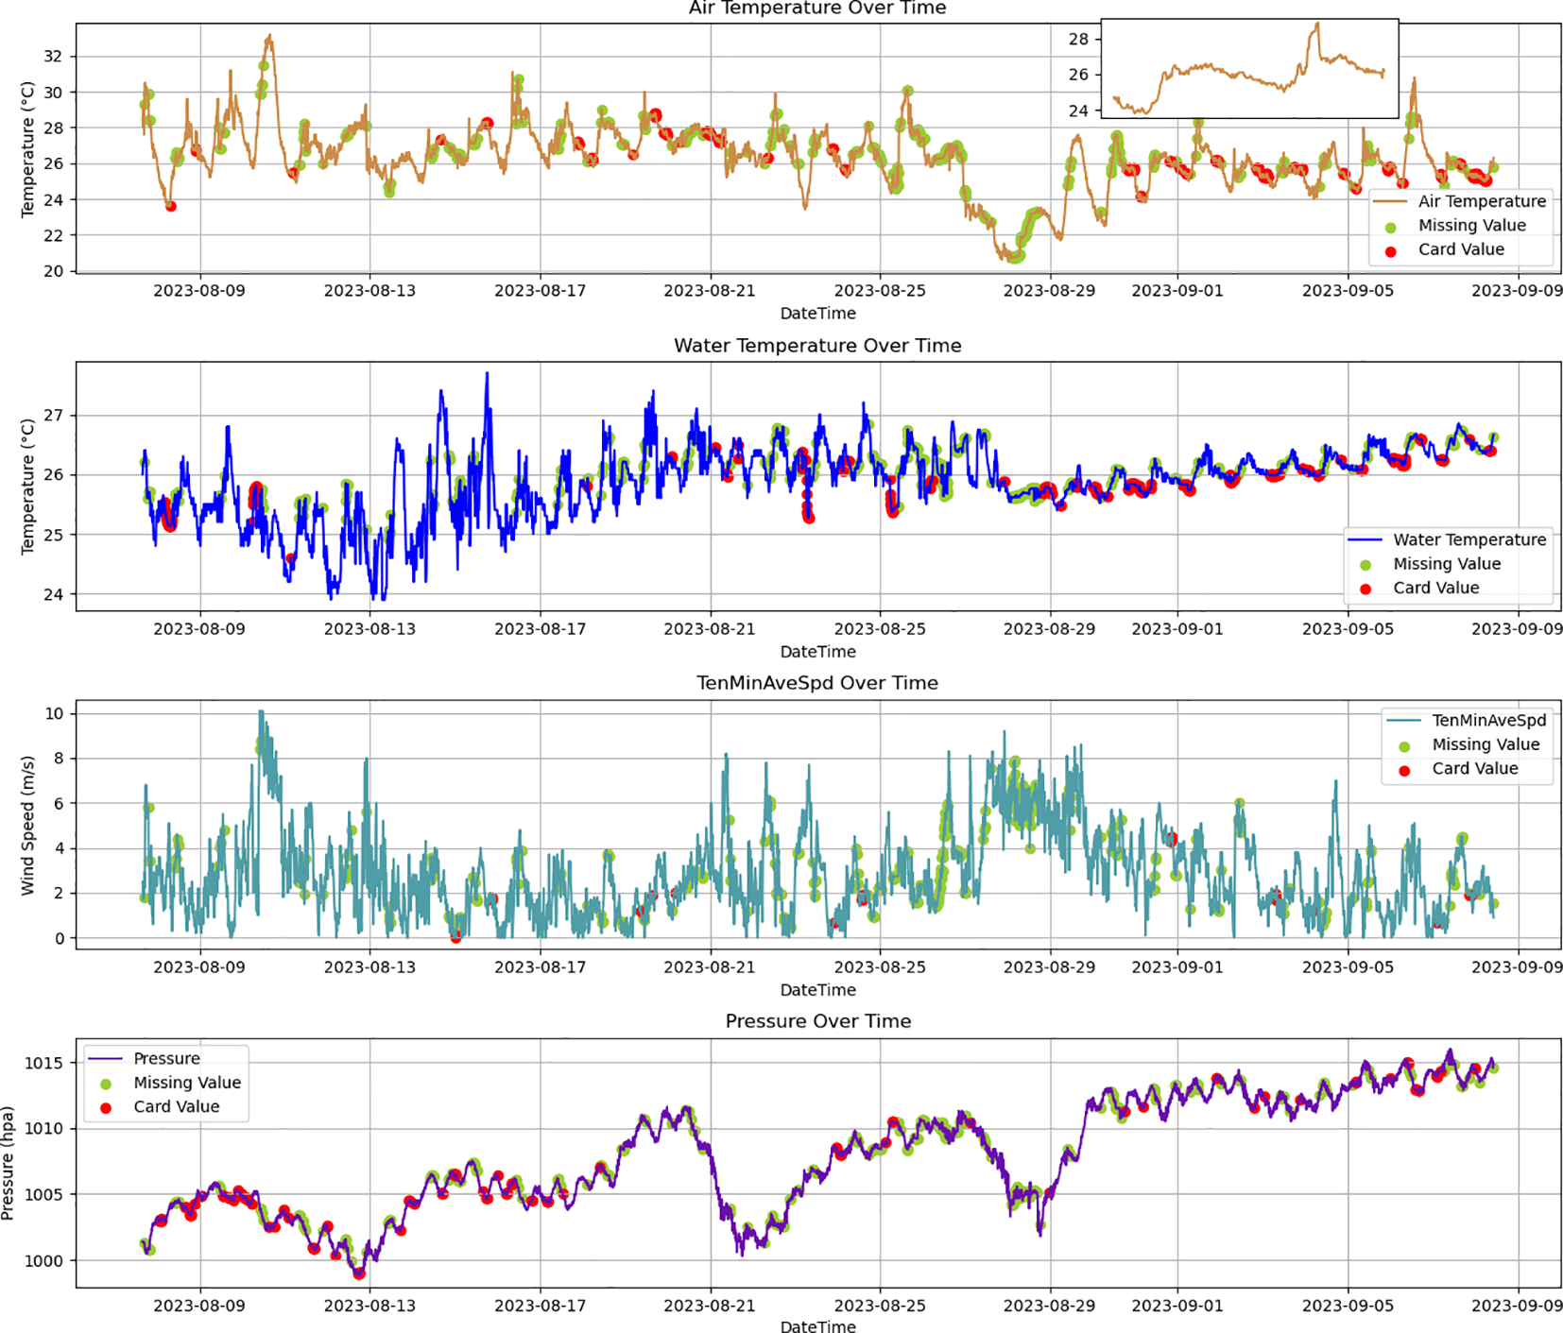Image resolution: width=1563 pixels, height=1333 pixels.
Task: Click the purple Pressure legend line swatch
Action: click(x=105, y=1058)
